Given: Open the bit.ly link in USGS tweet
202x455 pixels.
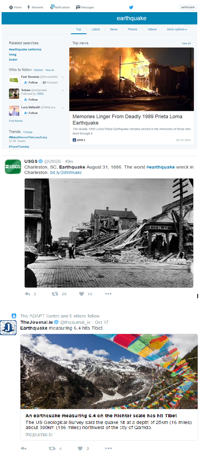Looking at the screenshot, I should pos(66,172).
